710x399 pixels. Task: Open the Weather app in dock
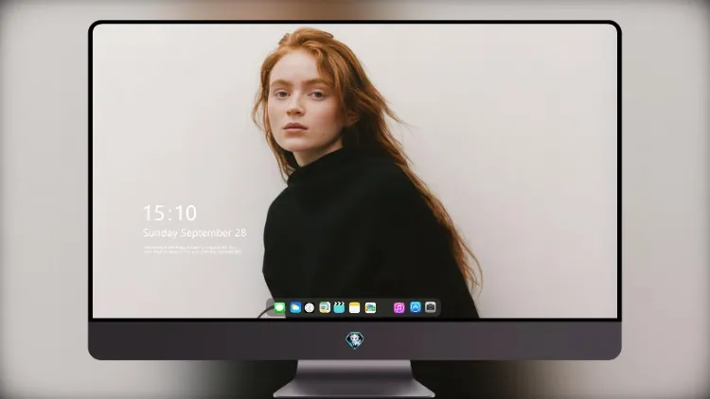(295, 307)
